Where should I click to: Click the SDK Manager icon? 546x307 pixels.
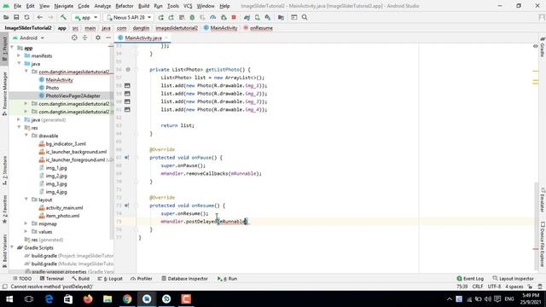coord(267,17)
